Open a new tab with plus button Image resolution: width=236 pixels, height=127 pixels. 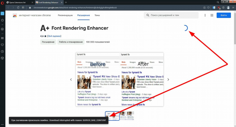point(66,3)
